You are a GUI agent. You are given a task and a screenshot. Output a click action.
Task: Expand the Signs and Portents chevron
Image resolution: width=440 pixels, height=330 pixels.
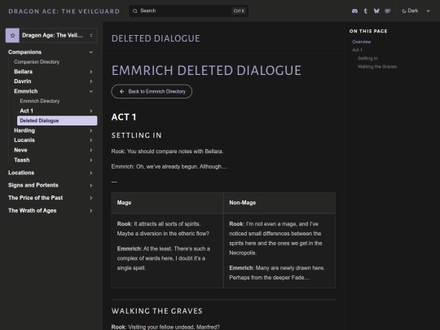click(x=91, y=185)
